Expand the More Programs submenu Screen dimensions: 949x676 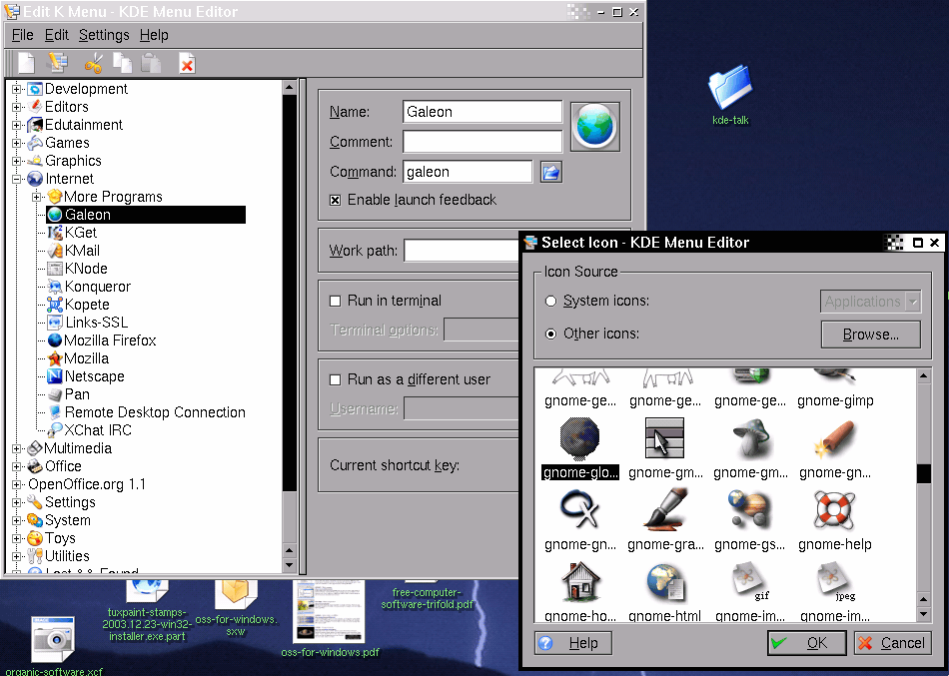point(36,197)
